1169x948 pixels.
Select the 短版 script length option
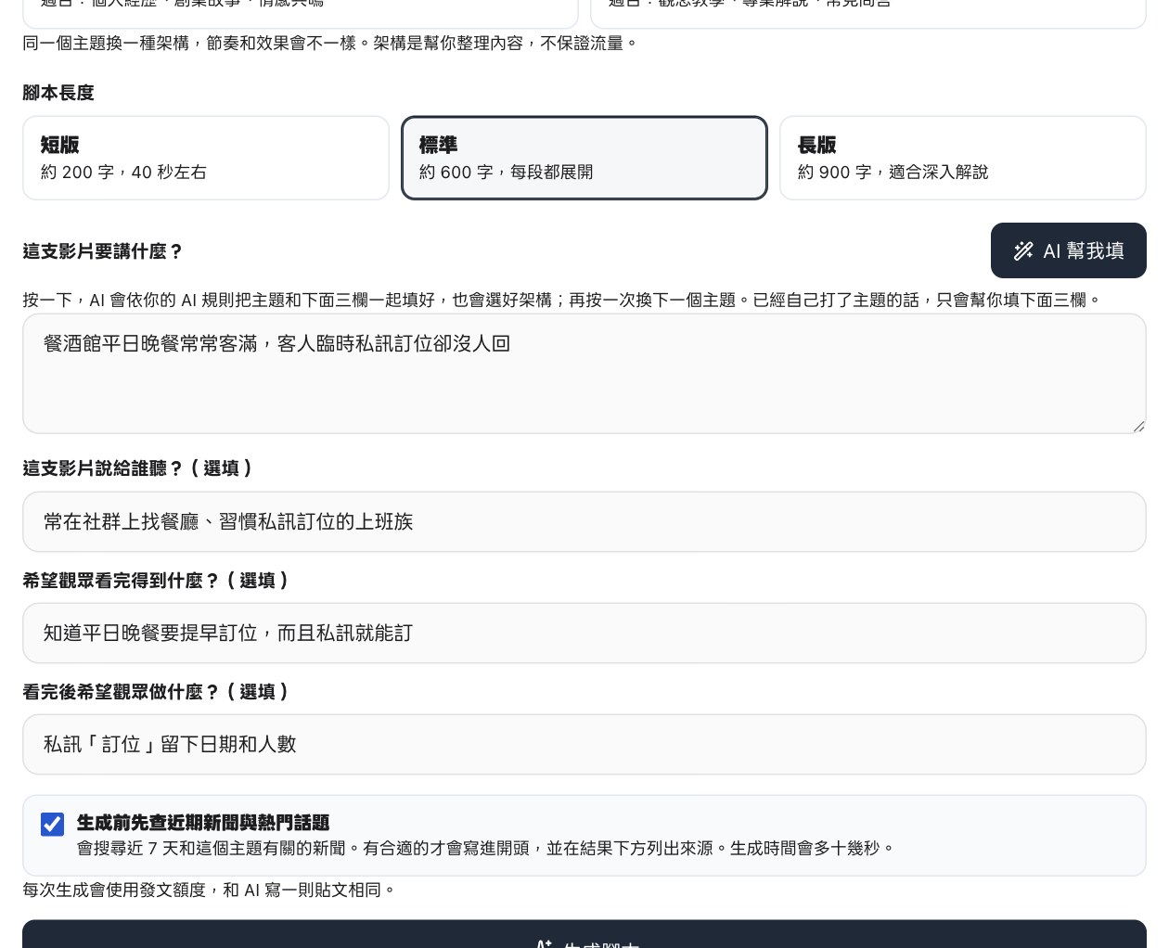(x=206, y=158)
